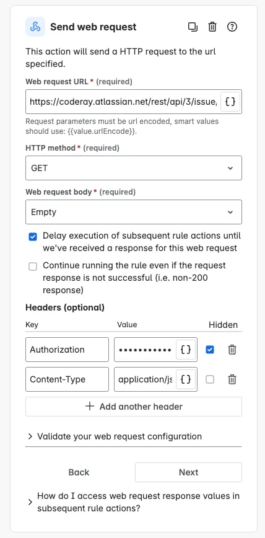
Task: Click the Value column label
Action: point(127,325)
